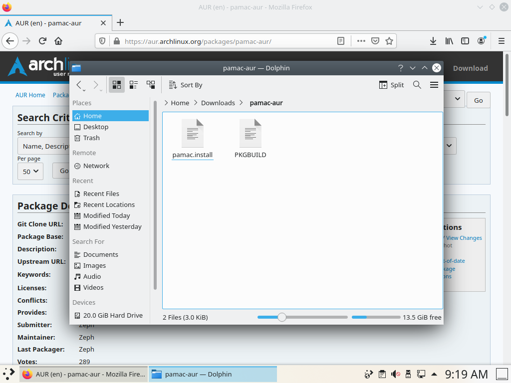The width and height of the screenshot is (511, 383).
Task: Show files Modified Today
Action: pos(110,216)
